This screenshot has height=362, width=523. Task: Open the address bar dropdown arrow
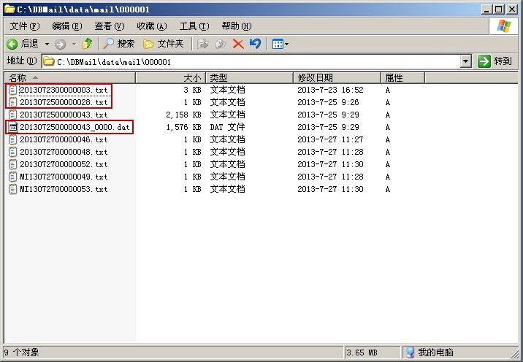tap(466, 61)
